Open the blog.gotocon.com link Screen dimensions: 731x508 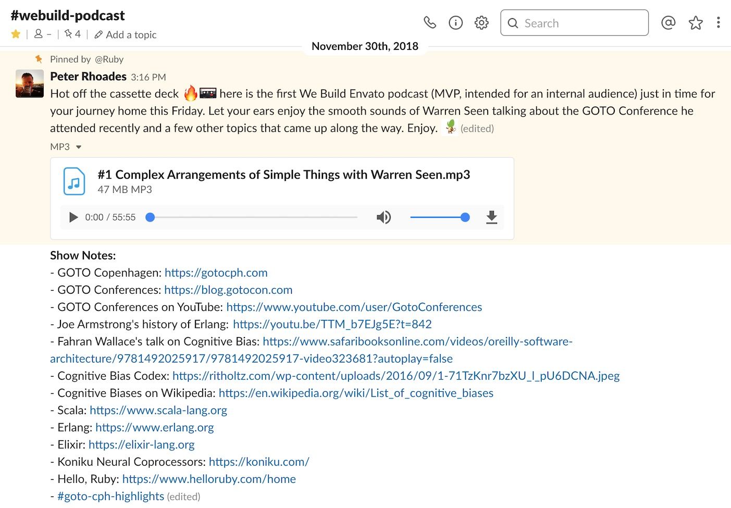pos(228,290)
